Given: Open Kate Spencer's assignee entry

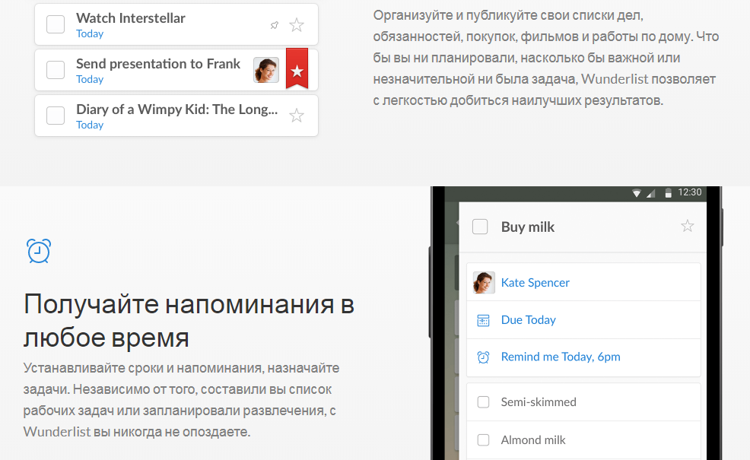Looking at the screenshot, I should 535,282.
